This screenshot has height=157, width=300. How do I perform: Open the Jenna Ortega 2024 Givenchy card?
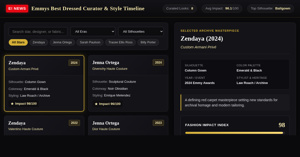(128, 83)
